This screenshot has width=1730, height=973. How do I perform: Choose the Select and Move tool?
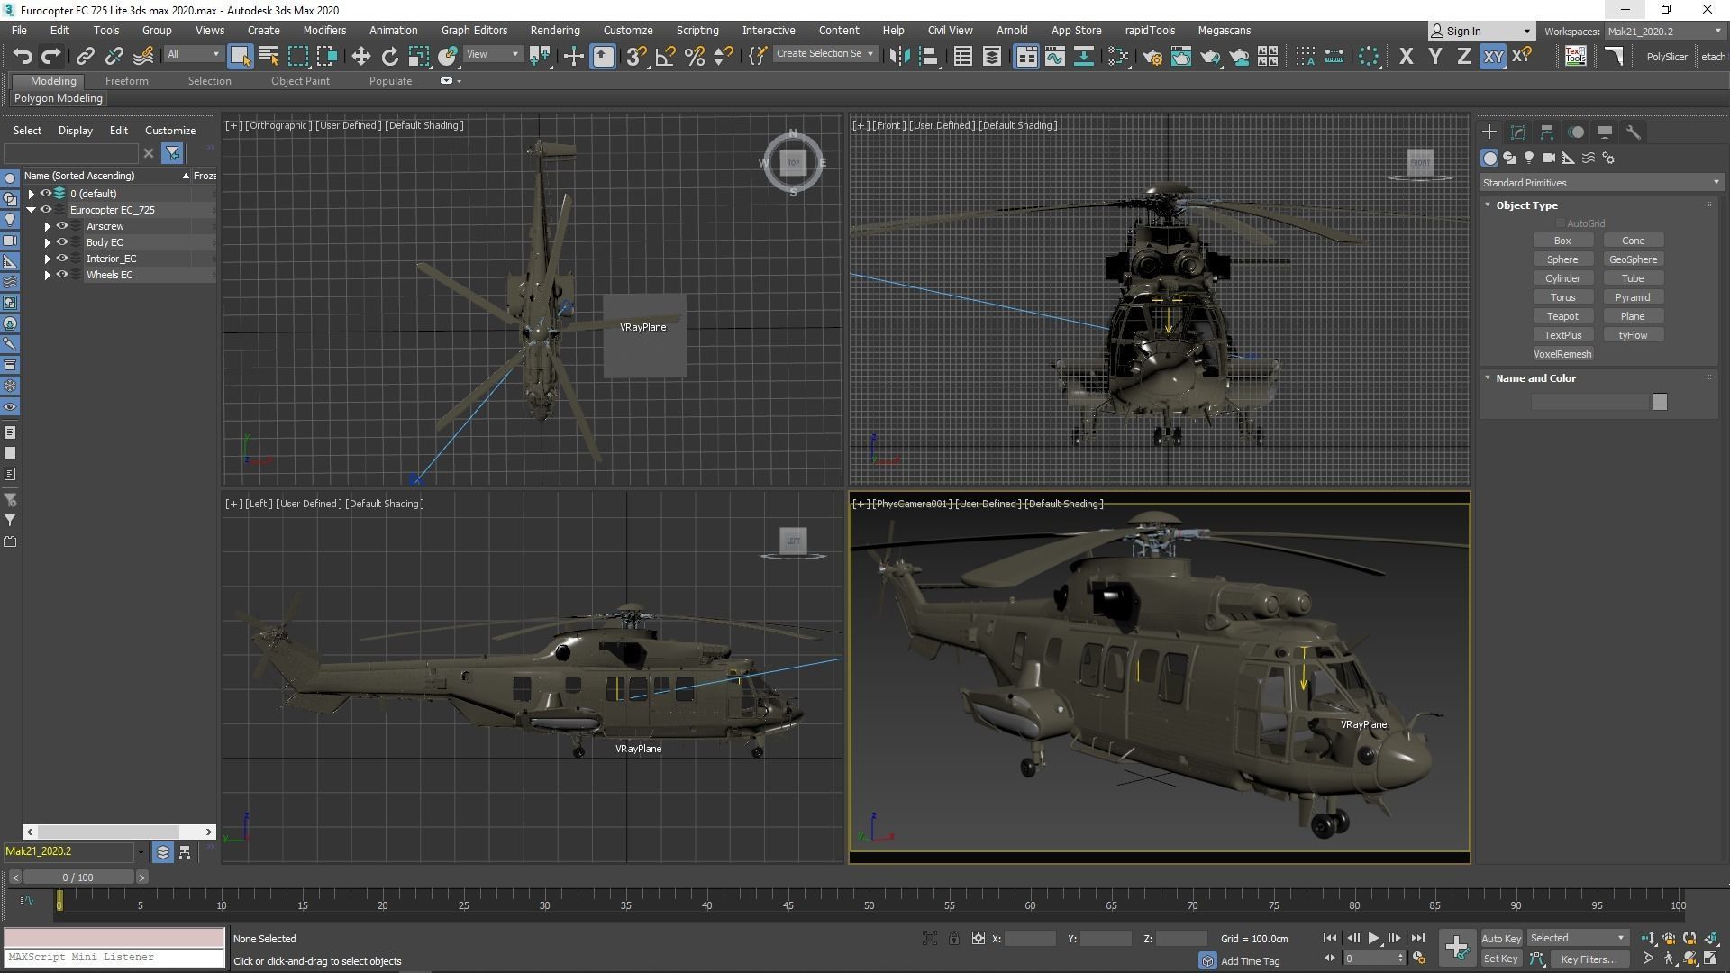pos(360,56)
